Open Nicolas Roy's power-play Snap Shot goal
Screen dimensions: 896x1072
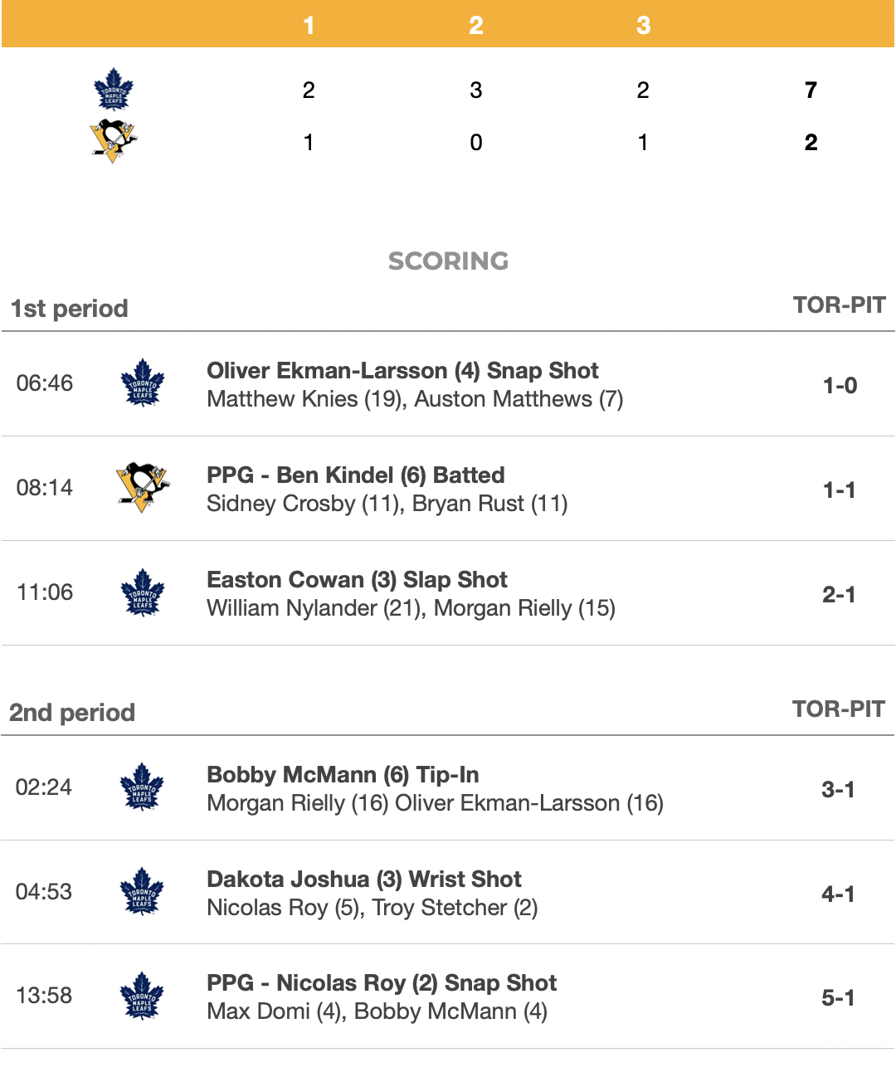(382, 983)
